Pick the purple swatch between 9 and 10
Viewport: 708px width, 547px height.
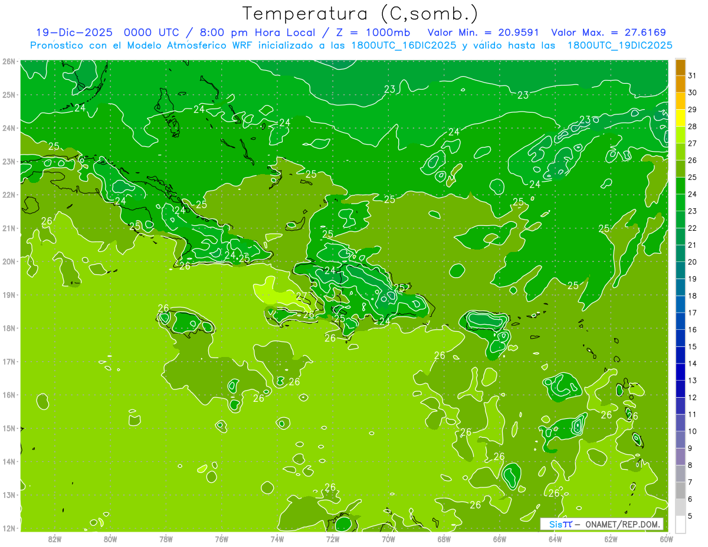click(680, 440)
